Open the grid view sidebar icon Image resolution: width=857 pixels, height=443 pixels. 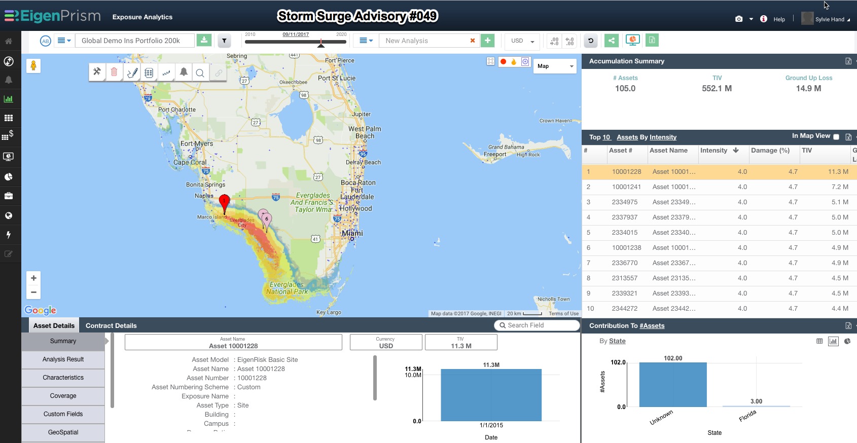(x=9, y=118)
